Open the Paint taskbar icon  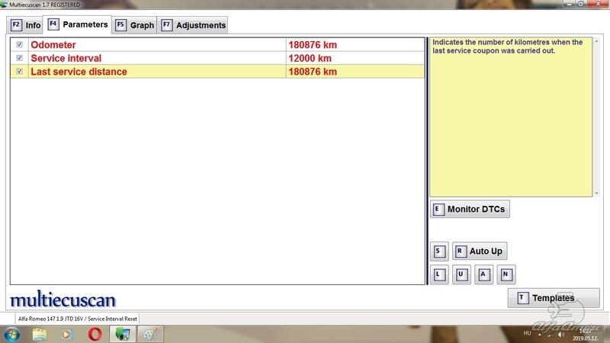tap(150, 334)
